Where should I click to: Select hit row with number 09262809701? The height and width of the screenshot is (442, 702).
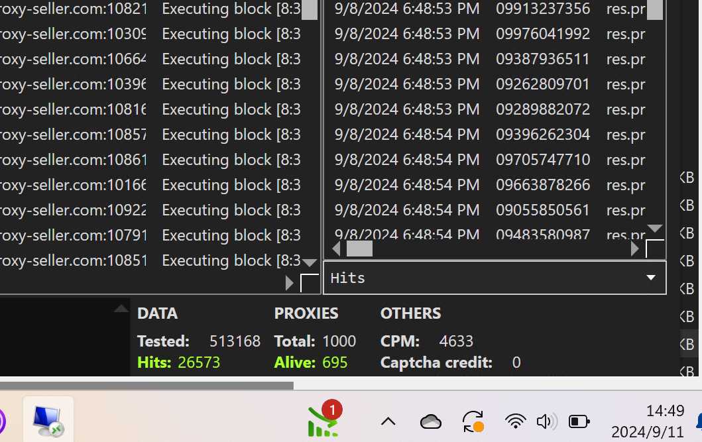491,84
